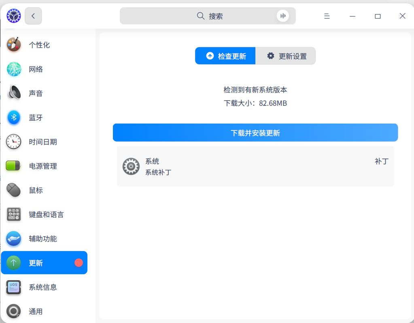Image resolution: width=414 pixels, height=323 pixels.
Task: Select 系统信息 in the sidebar
Action: pyautogui.click(x=44, y=287)
